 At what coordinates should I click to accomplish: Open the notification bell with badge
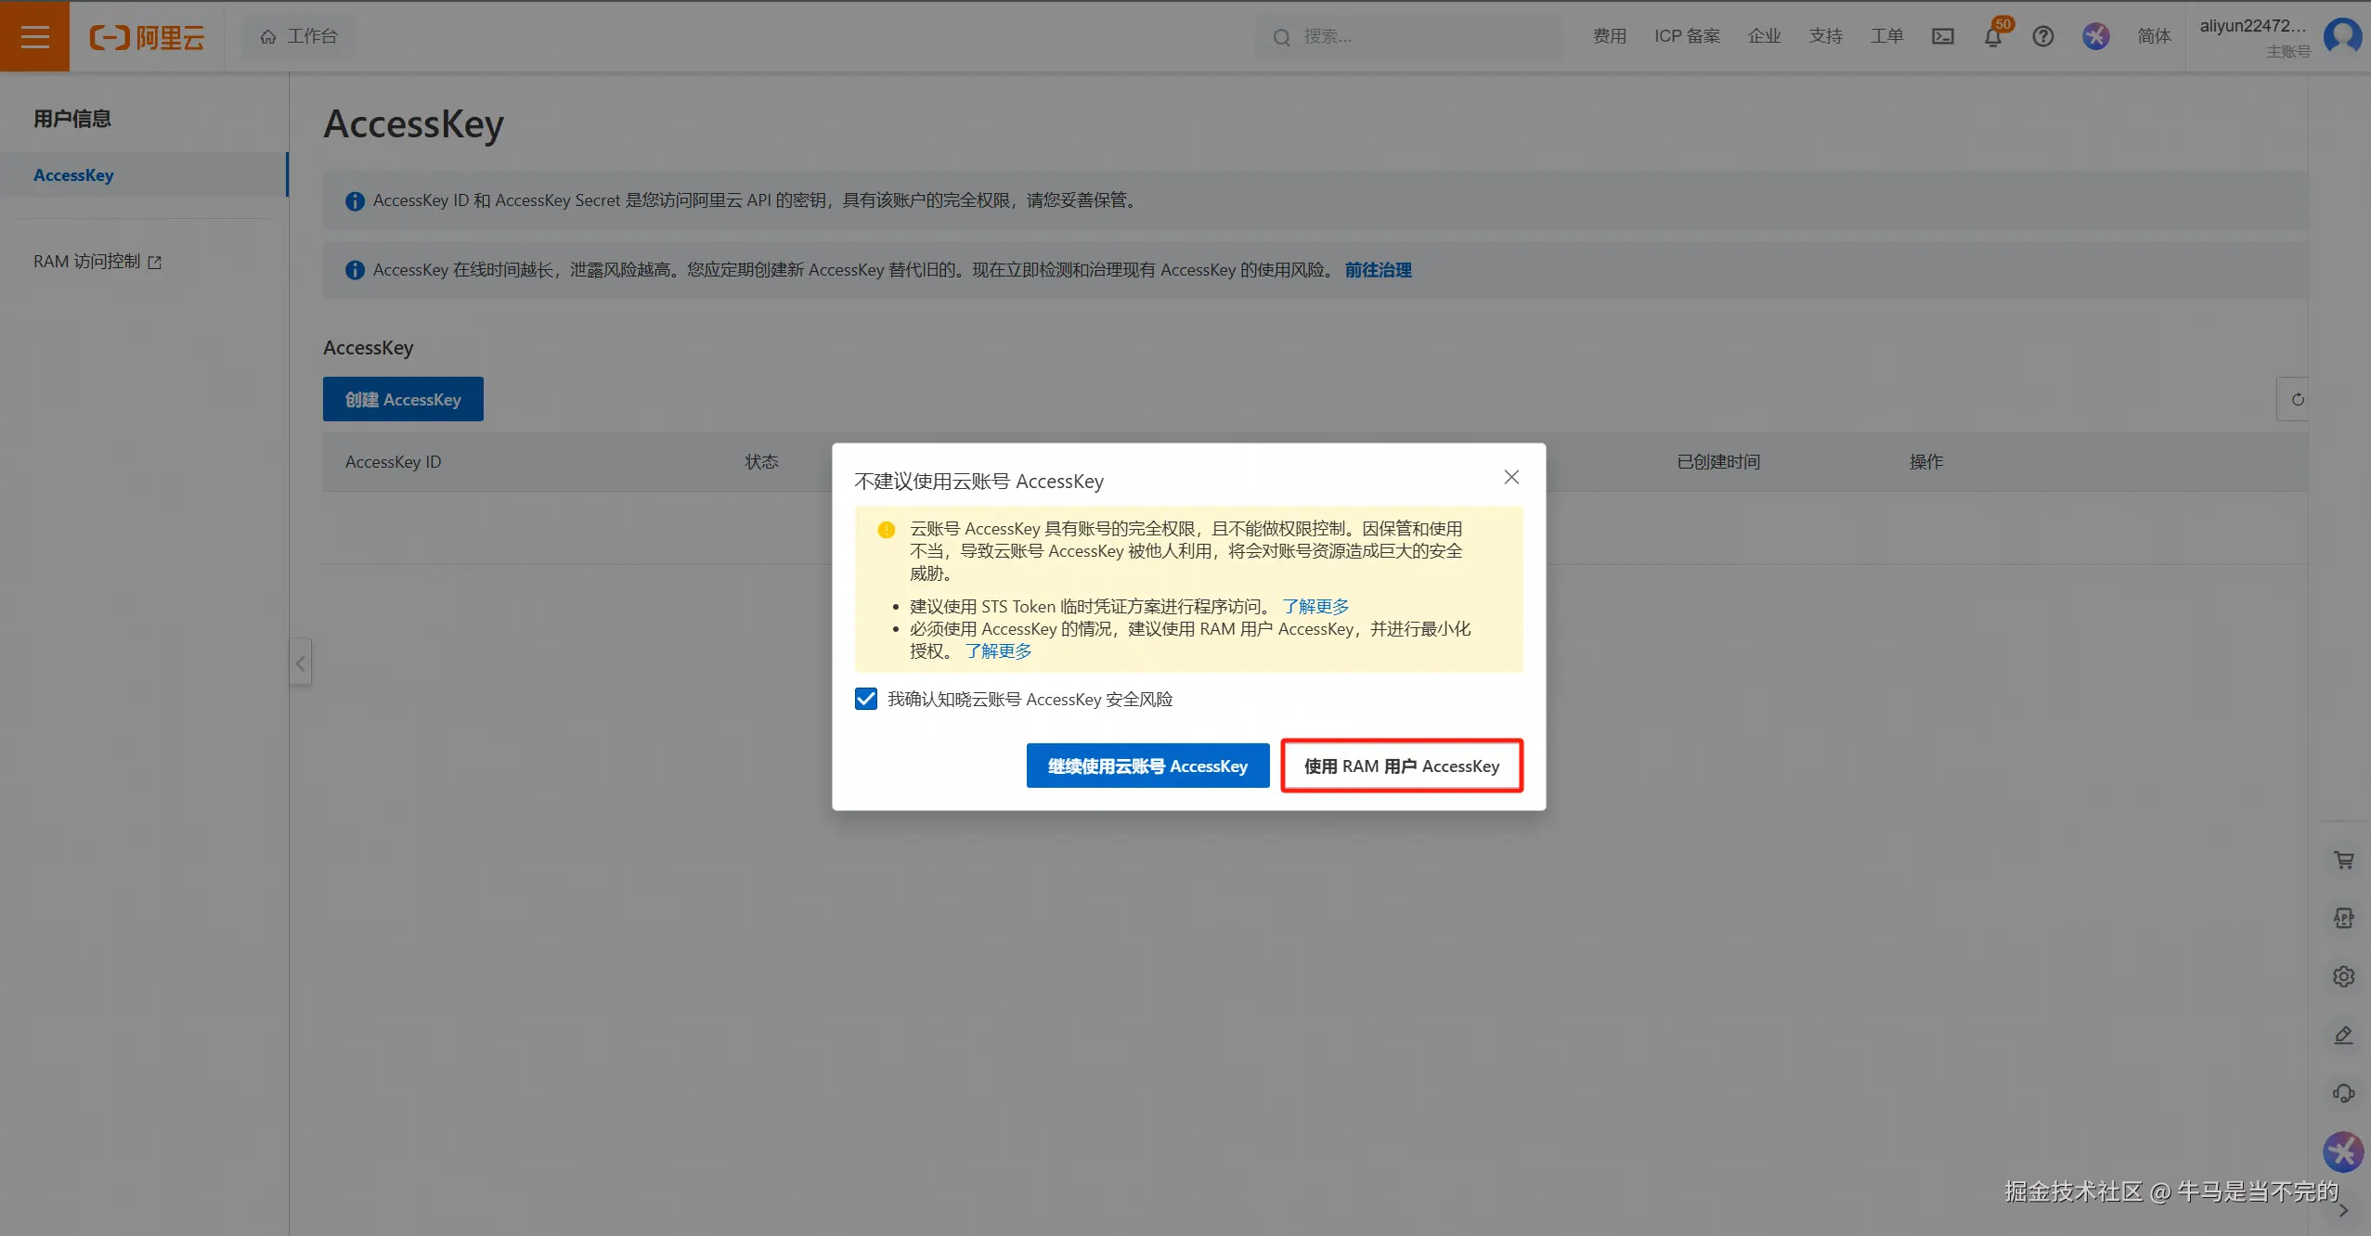tap(1992, 36)
